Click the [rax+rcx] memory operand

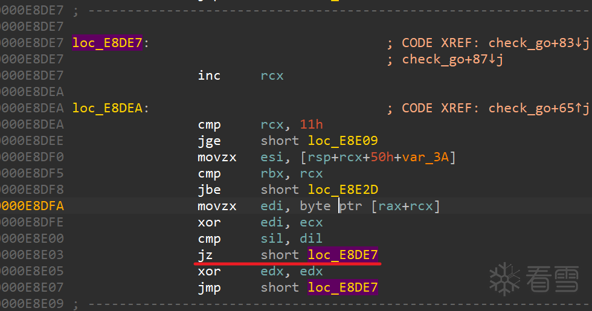tap(406, 206)
